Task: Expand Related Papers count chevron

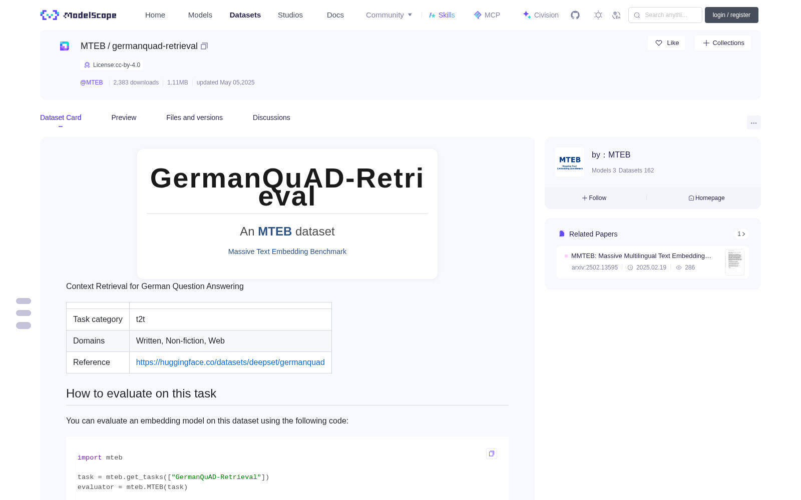Action: coord(741,234)
